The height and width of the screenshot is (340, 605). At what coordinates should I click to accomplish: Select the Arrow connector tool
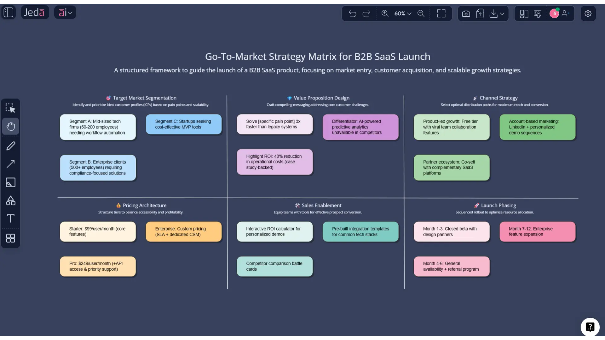pyautogui.click(x=11, y=164)
